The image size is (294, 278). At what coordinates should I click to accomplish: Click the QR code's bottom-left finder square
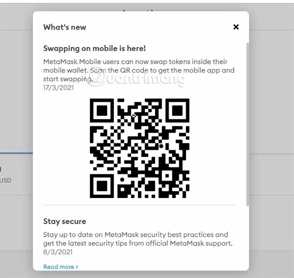[102, 186]
